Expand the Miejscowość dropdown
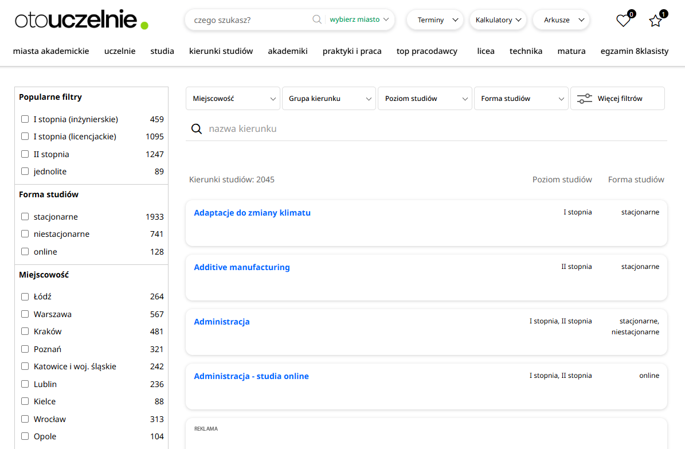685x449 pixels. click(233, 99)
